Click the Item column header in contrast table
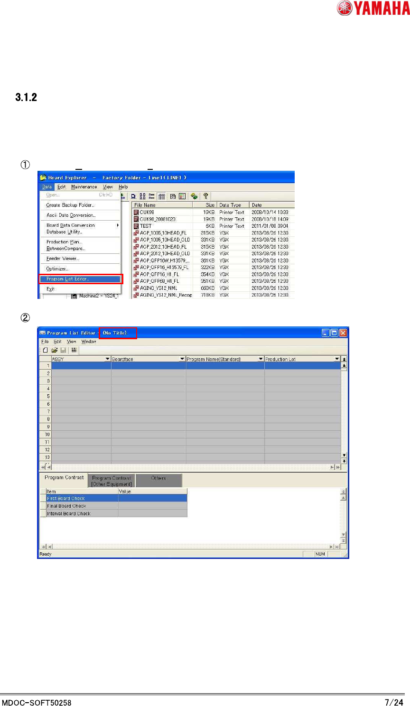Viewport: 410px width, 706px height. click(x=82, y=492)
